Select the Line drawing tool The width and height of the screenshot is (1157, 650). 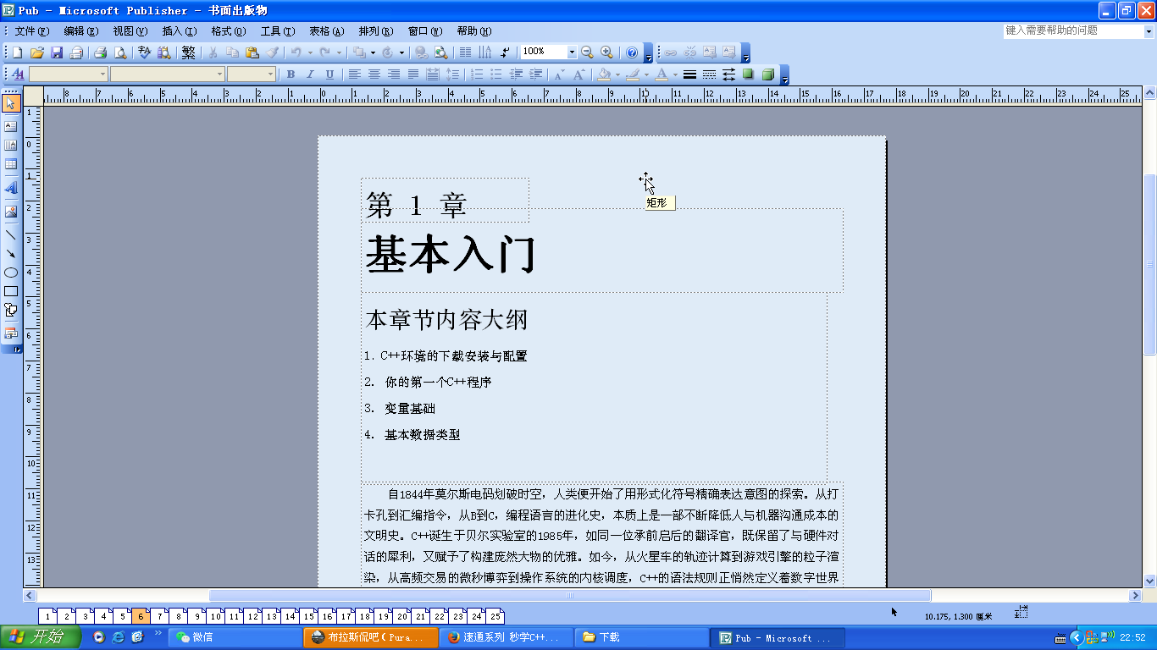pos(11,234)
